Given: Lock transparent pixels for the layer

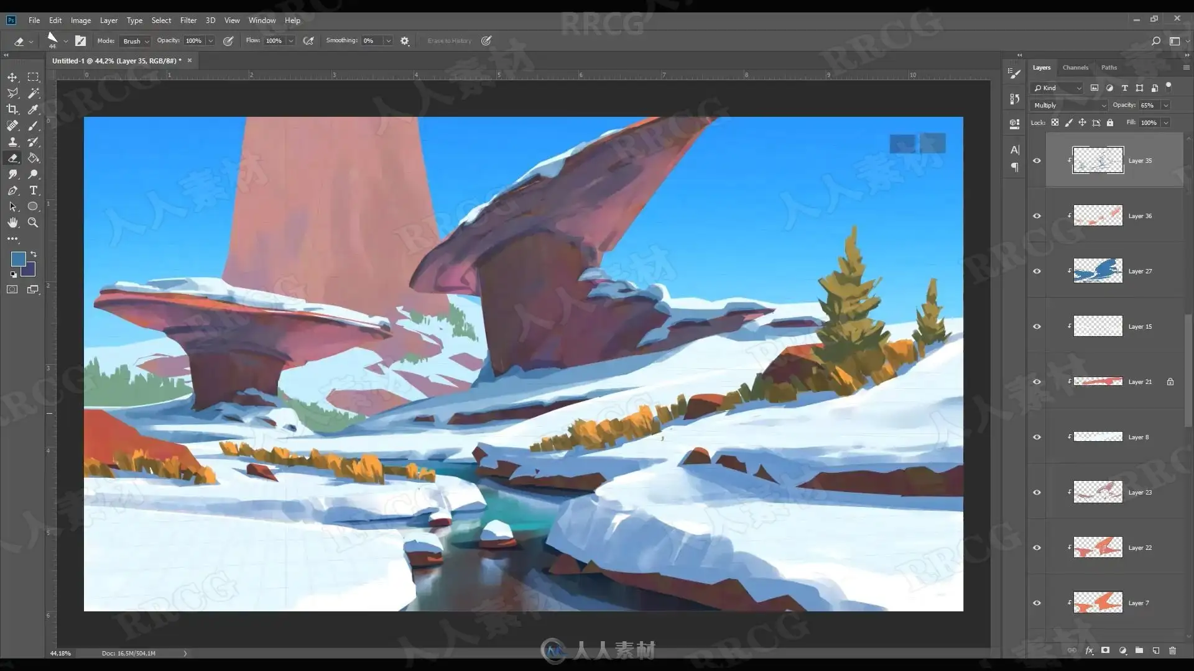Looking at the screenshot, I should (x=1055, y=123).
